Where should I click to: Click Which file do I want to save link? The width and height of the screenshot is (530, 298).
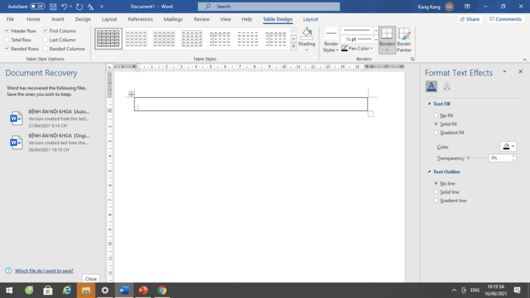(44, 271)
